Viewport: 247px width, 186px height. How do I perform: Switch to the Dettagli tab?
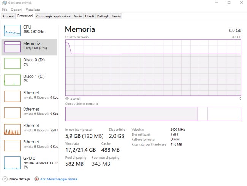click(103, 16)
